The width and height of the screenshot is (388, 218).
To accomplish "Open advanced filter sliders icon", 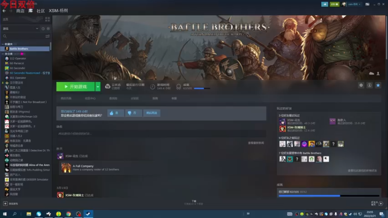I will click(x=48, y=36).
